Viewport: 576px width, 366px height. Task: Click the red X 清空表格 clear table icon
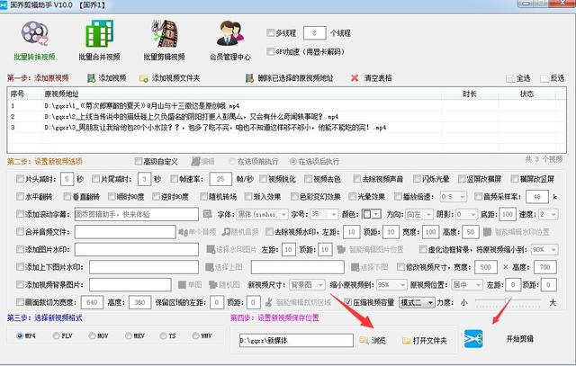pyautogui.click(x=355, y=78)
